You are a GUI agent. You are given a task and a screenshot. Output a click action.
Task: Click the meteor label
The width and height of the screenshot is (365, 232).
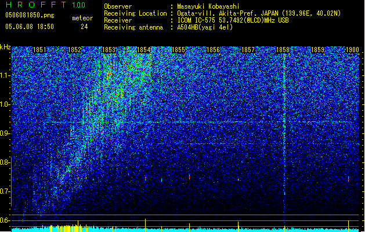pos(82,18)
